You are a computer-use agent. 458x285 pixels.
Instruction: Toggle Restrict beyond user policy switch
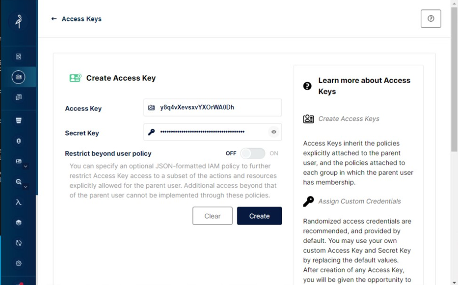pyautogui.click(x=253, y=153)
